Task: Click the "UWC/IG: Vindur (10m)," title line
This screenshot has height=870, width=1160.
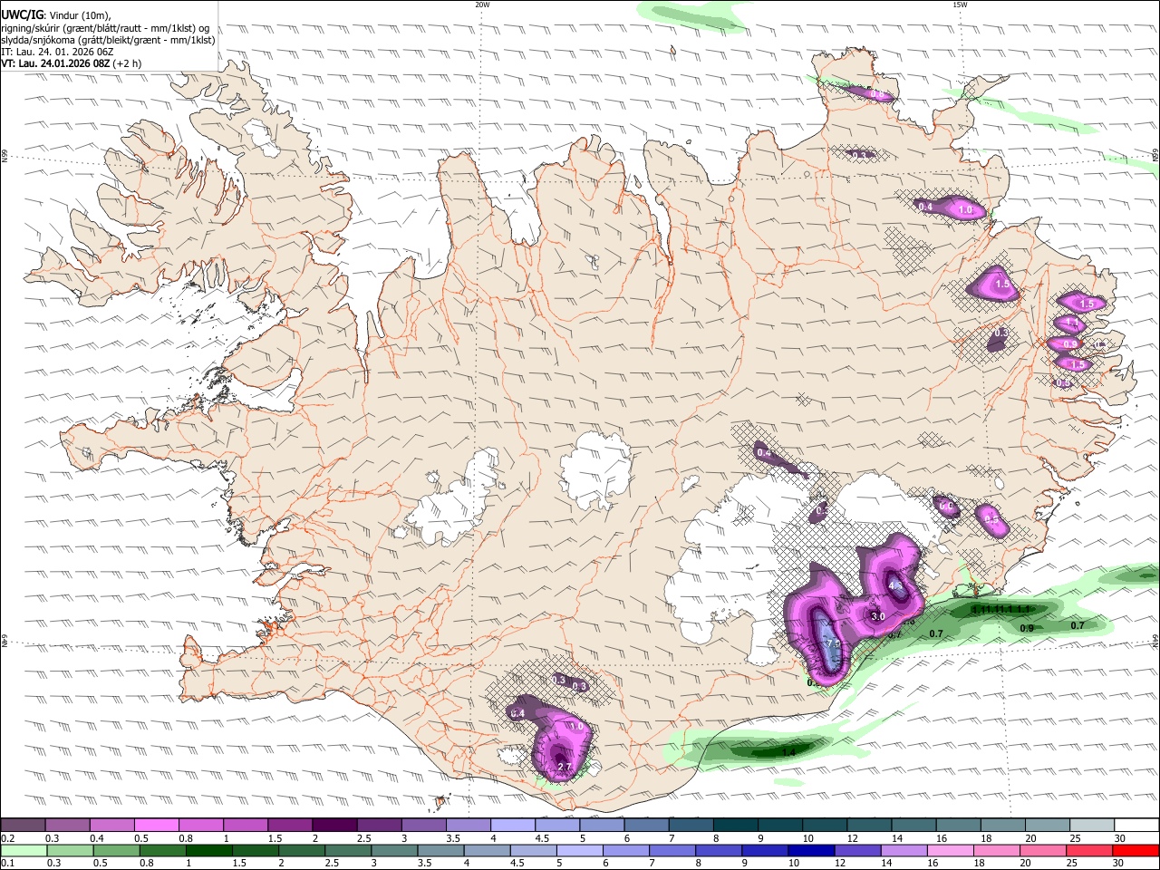Action: [x=56, y=14]
